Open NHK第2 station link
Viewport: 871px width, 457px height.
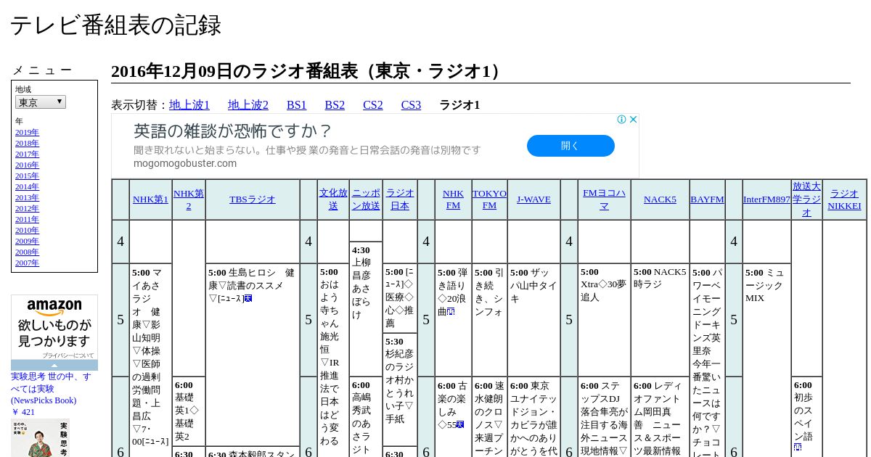click(x=189, y=199)
